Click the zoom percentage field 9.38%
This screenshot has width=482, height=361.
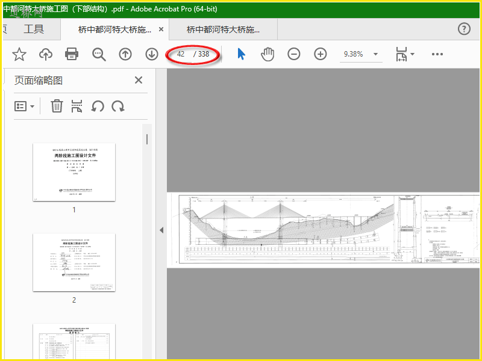(354, 54)
